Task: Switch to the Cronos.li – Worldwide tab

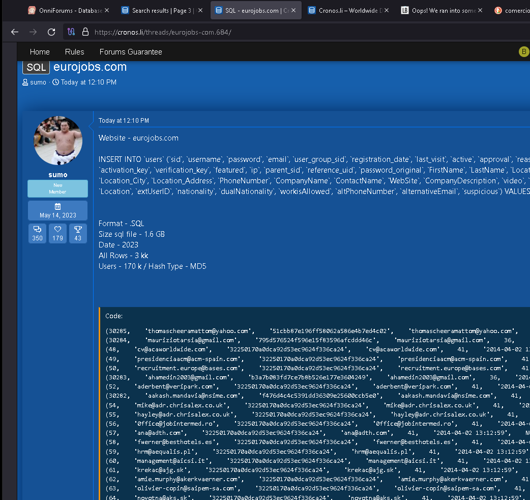Action: 349,11
